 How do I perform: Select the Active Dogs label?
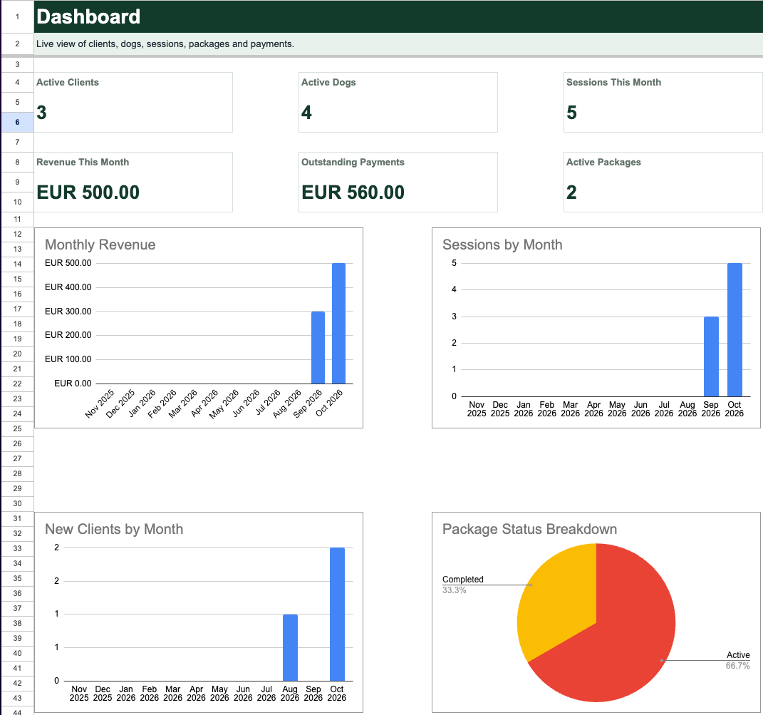(328, 82)
